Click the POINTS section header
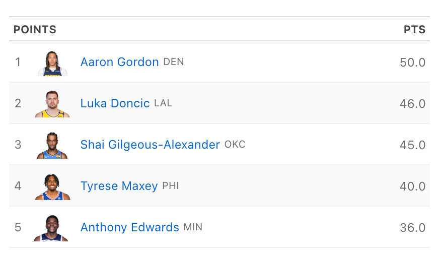Viewport: 447px width, 256px height. click(x=35, y=30)
